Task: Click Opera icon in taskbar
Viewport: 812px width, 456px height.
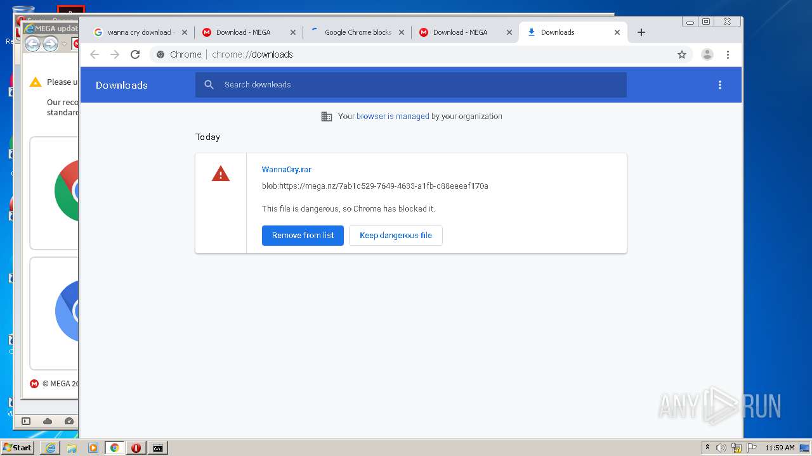Action: [136, 448]
